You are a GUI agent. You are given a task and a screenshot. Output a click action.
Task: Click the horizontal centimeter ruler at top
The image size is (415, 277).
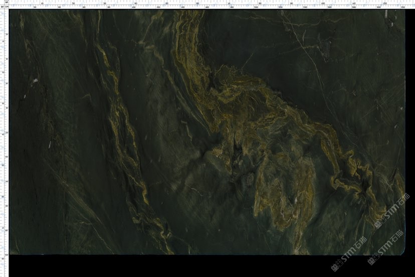[x=200, y=7]
